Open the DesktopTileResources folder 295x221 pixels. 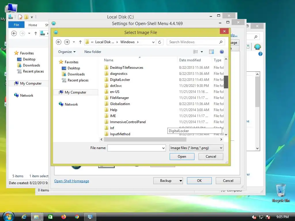(126, 67)
